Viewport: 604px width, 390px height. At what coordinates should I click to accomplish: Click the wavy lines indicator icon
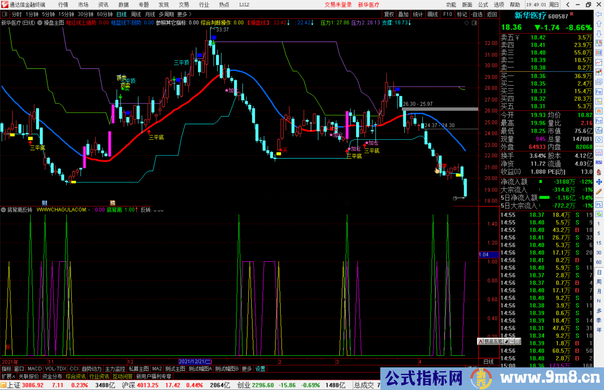coord(599,153)
